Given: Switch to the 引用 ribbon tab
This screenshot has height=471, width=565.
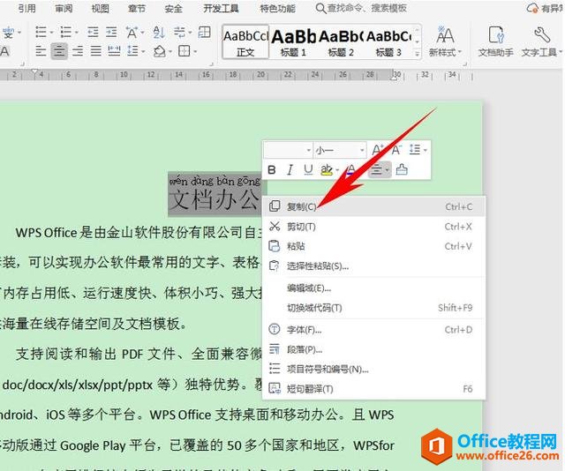Looking at the screenshot, I should pyautogui.click(x=27, y=8).
